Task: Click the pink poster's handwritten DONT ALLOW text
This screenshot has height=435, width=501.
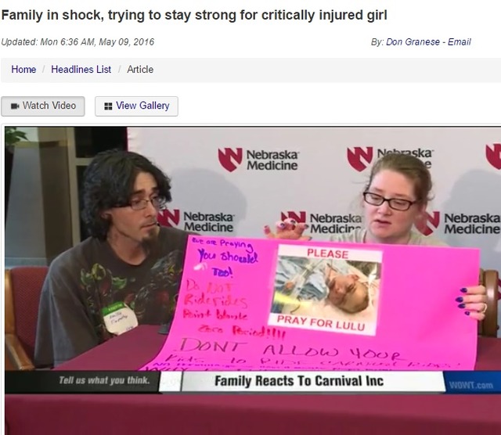Action: [x=259, y=349]
